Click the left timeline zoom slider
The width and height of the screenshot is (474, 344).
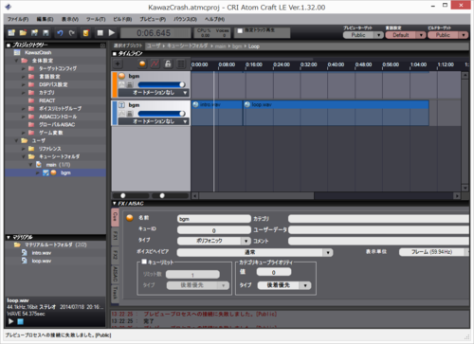coord(130,195)
